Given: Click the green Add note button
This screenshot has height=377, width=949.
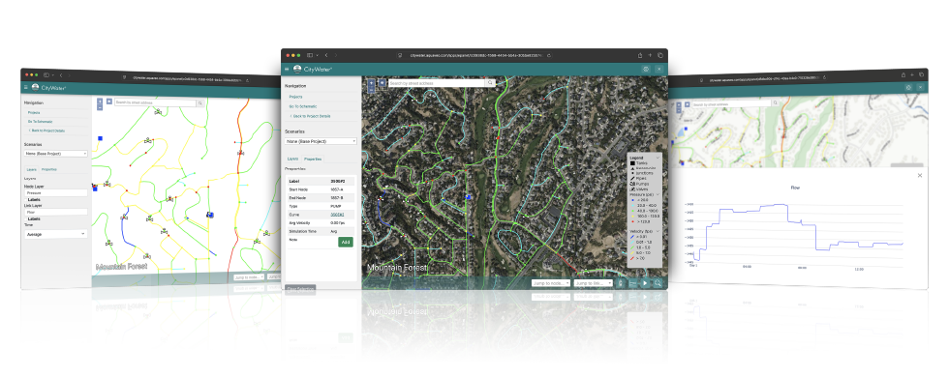Looking at the screenshot, I should click(345, 242).
